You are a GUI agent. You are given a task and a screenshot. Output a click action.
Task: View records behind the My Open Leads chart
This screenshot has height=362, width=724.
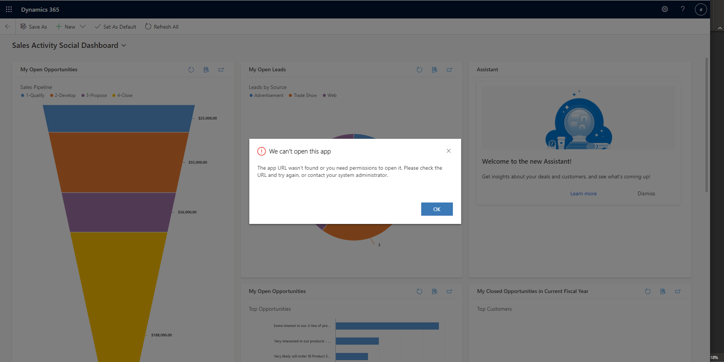[x=434, y=70]
